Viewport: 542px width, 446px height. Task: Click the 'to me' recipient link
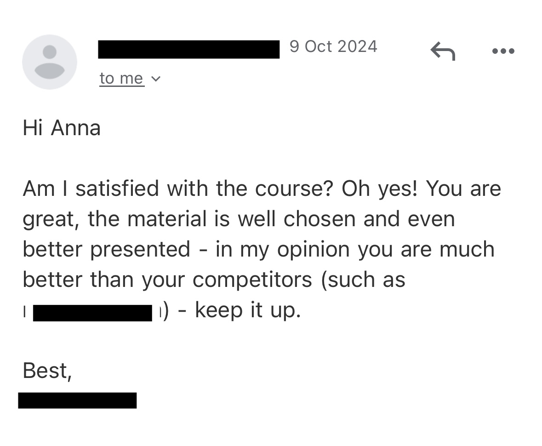click(x=121, y=79)
